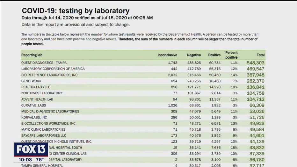Click total value 44,601
The width and height of the screenshot is (297, 167).
tap(257, 135)
